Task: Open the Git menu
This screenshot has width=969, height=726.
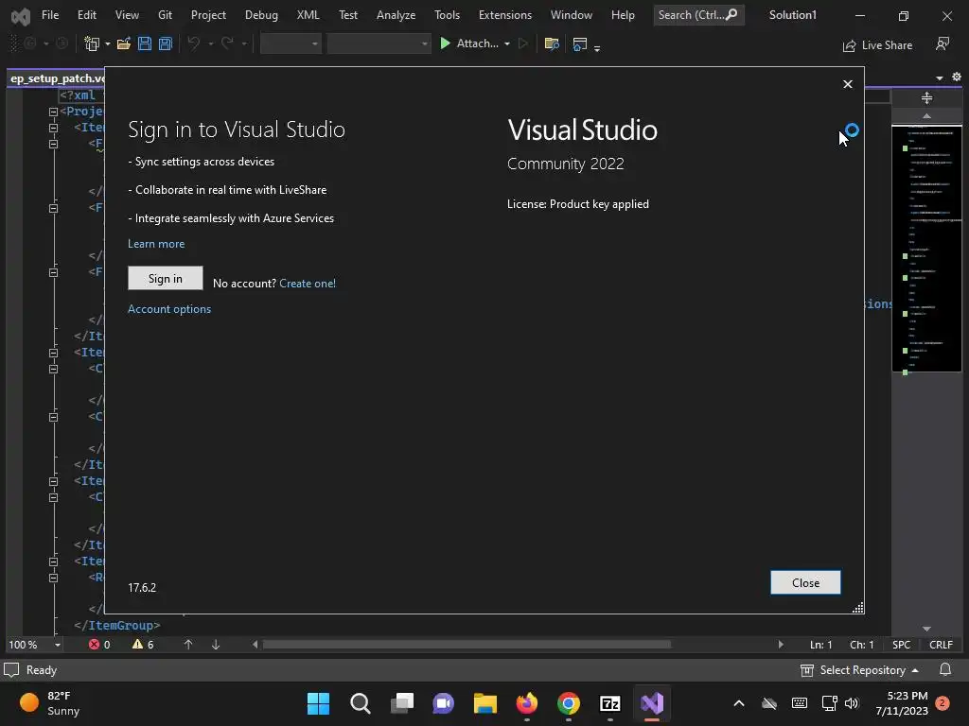Action: [165, 15]
